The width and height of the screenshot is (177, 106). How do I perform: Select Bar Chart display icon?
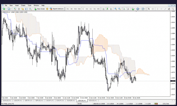tap(103, 9)
